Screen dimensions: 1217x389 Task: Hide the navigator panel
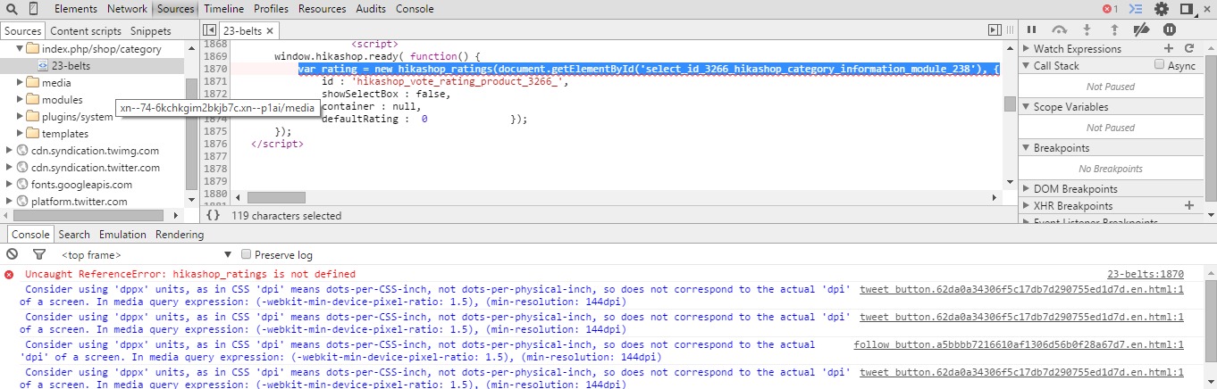(209, 30)
